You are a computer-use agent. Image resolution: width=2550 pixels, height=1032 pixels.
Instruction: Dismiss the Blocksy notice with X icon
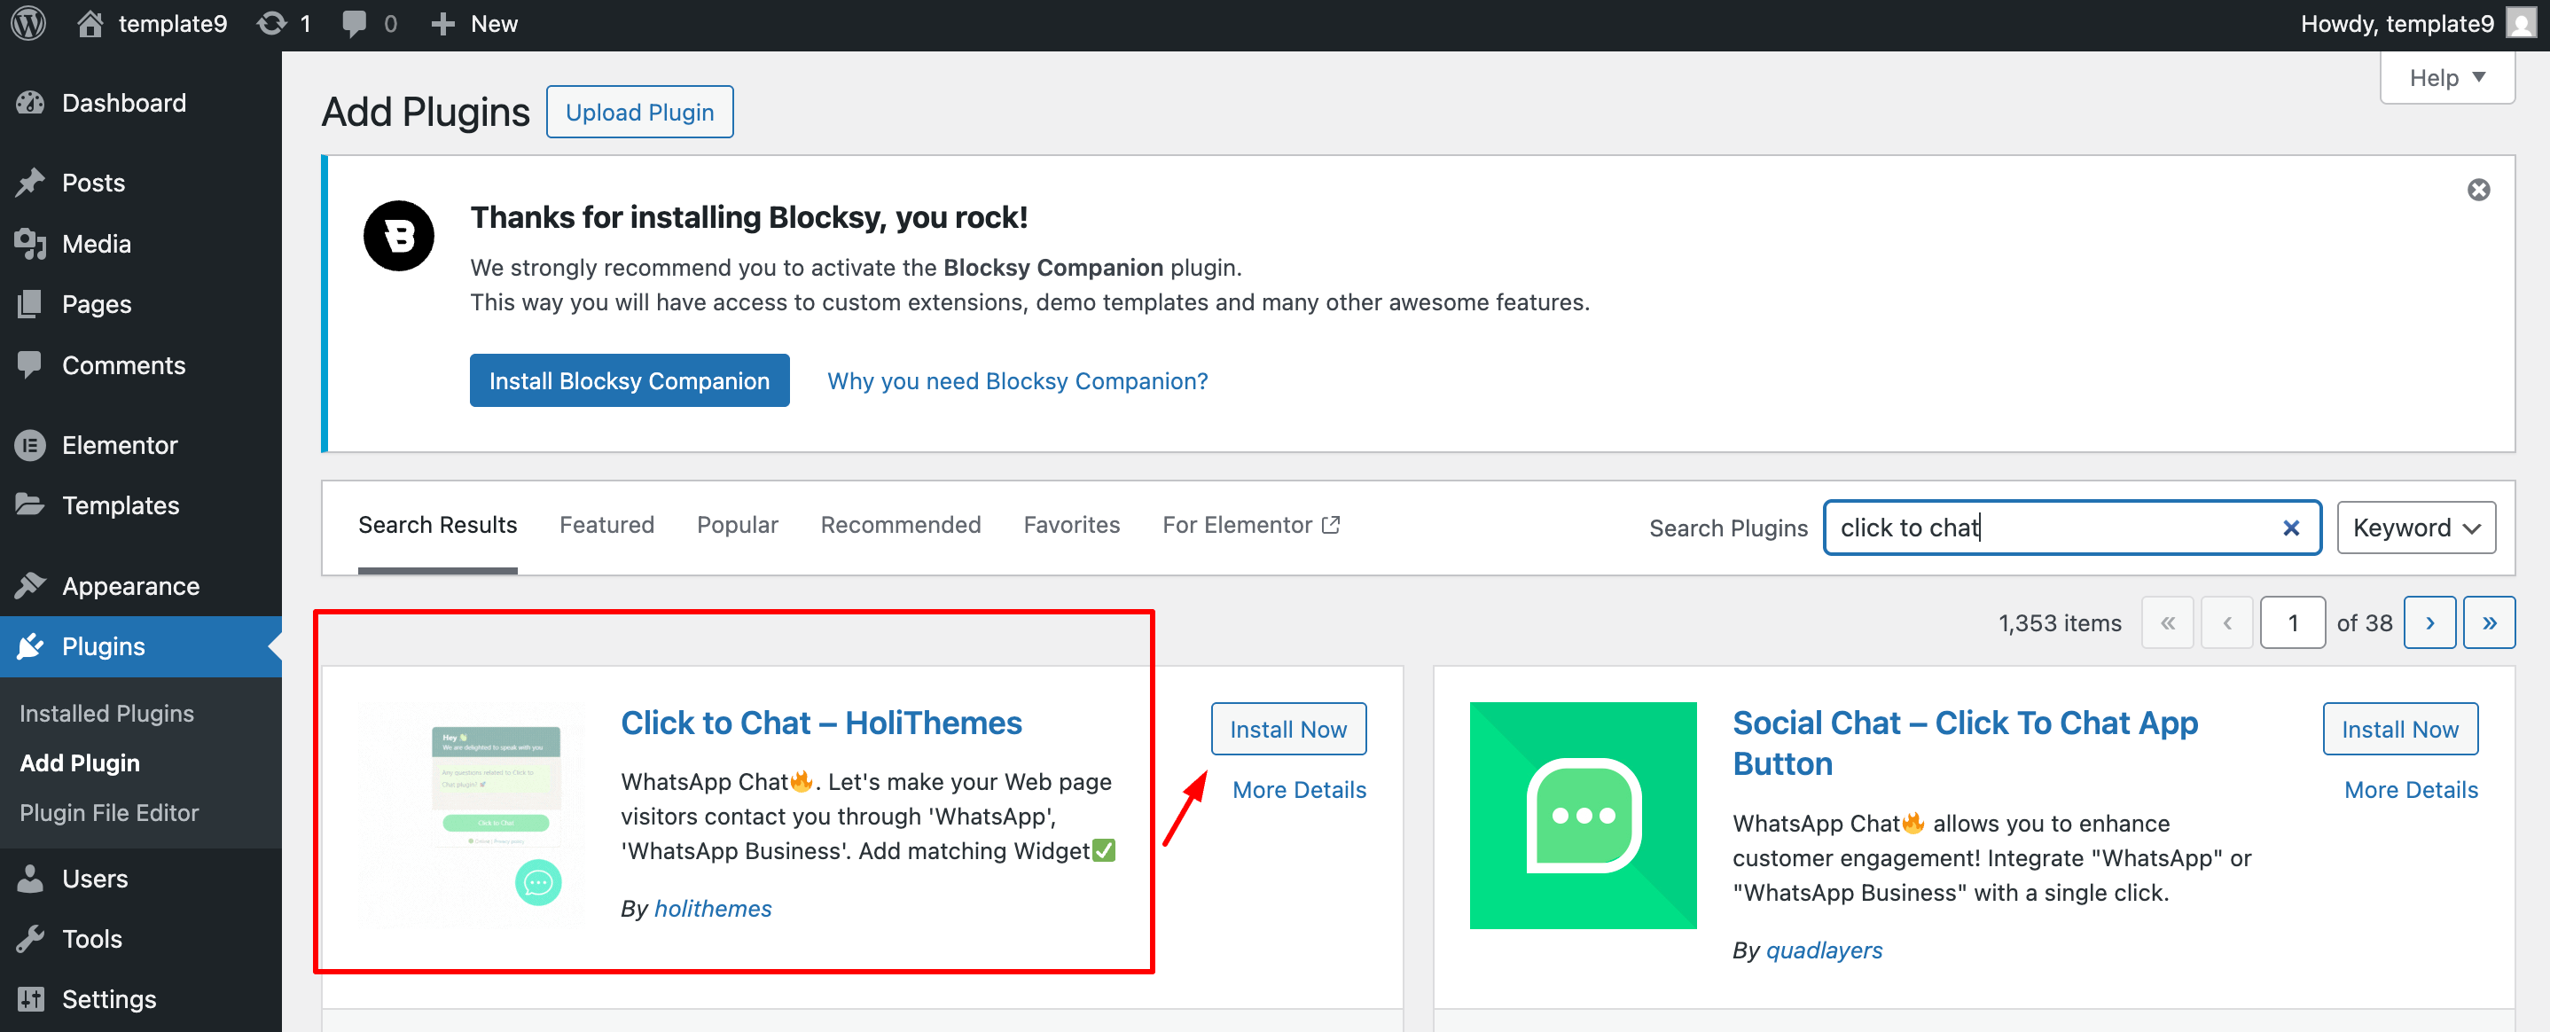click(2477, 190)
